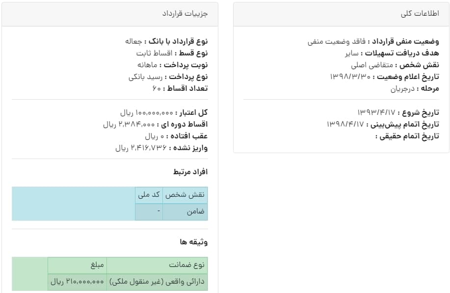Click the اطلاعات کلی panel header

click(341, 14)
